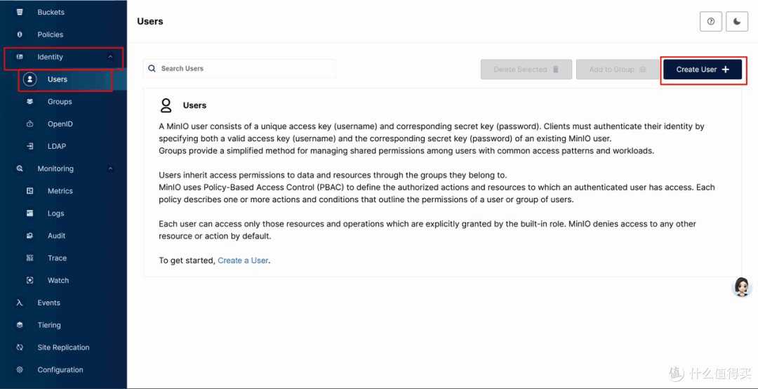The width and height of the screenshot is (758, 389).
Task: Collapse the Monitoring section chevron
Action: [110, 169]
